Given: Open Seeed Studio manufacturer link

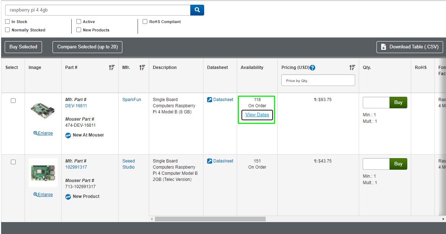Looking at the screenshot, I should click(129, 164).
